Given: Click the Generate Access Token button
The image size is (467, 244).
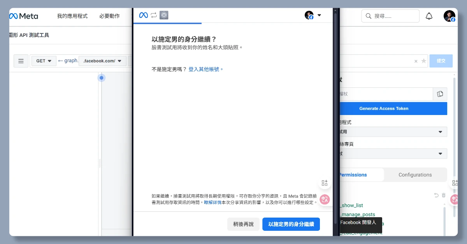Looking at the screenshot, I should coord(393,108).
